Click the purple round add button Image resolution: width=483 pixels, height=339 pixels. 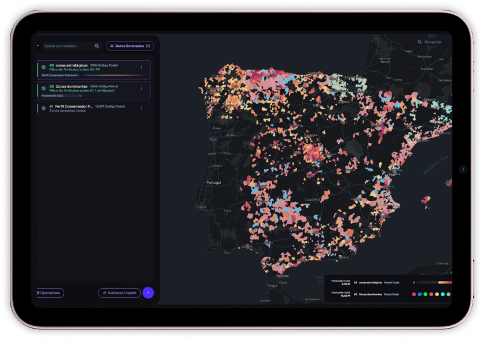click(x=148, y=293)
